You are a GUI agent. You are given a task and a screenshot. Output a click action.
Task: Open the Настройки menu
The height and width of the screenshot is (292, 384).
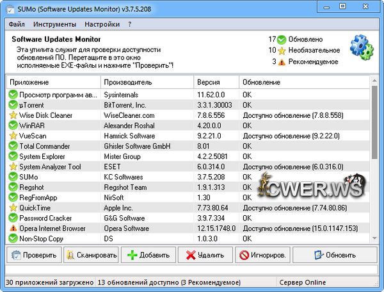point(102,24)
